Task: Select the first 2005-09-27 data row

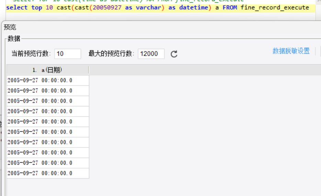Action: pos(48,80)
